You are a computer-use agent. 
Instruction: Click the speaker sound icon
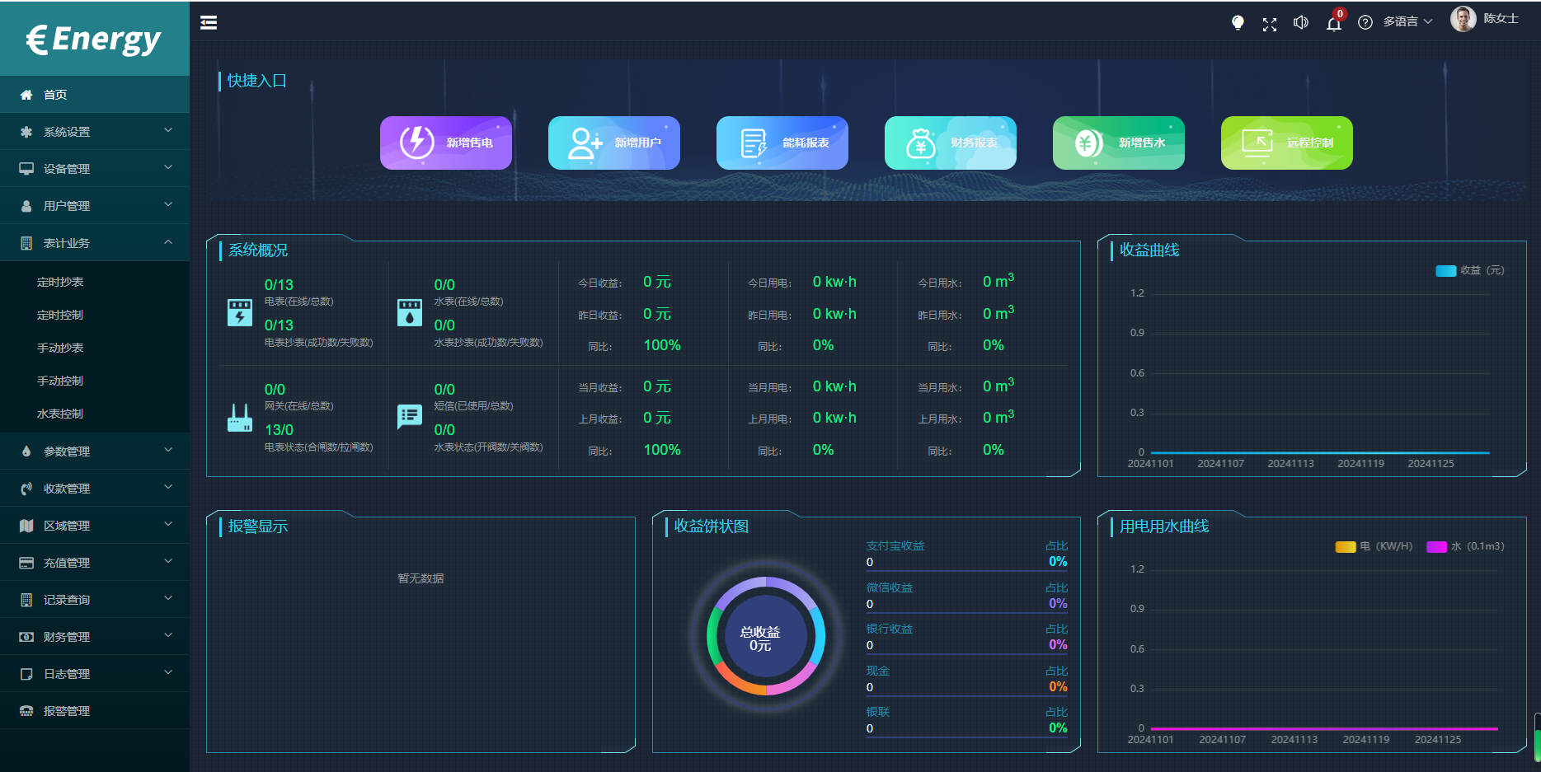[x=1301, y=23]
